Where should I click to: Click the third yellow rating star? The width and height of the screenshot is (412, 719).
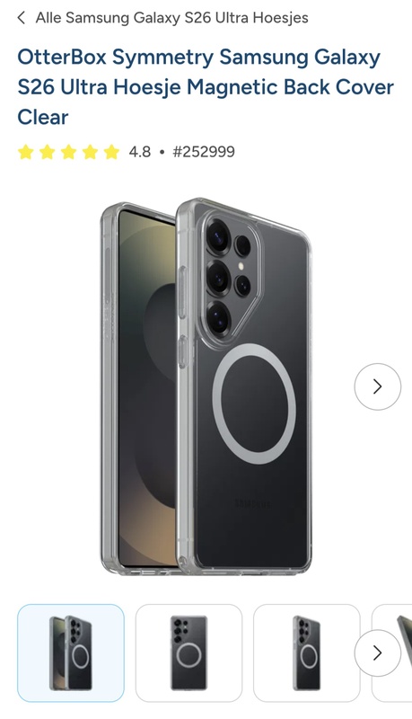(68, 152)
